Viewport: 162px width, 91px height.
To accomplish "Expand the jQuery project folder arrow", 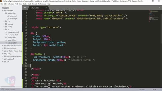I will pos(3,54).
